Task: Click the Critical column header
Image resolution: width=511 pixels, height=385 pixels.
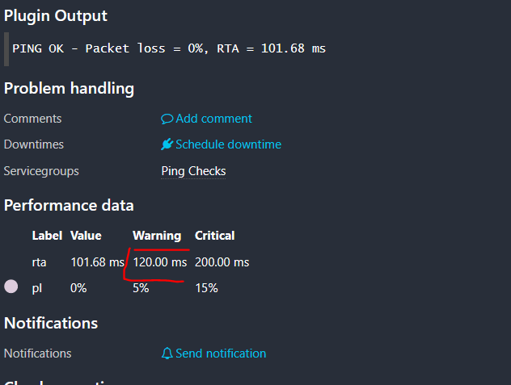Action: 215,236
